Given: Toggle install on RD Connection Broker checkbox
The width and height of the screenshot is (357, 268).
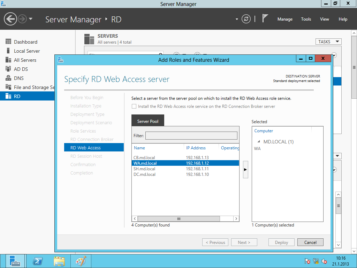Looking at the screenshot, I should pyautogui.click(x=134, y=106).
